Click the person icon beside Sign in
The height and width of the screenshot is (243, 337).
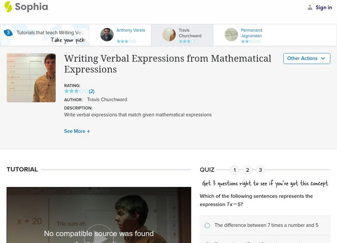309,7
